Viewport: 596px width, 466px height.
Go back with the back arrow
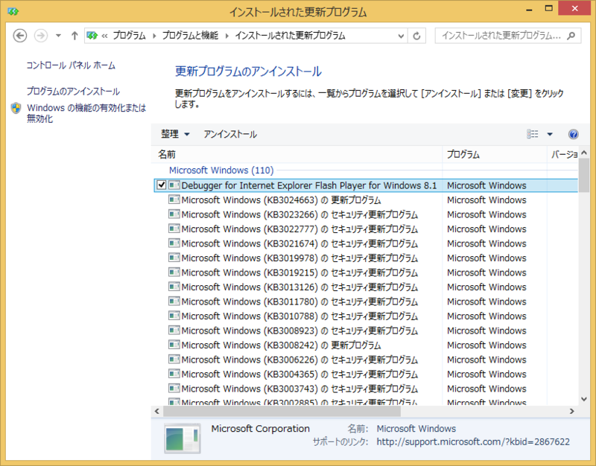(x=20, y=36)
